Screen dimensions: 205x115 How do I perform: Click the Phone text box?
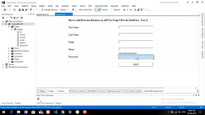click(136, 50)
